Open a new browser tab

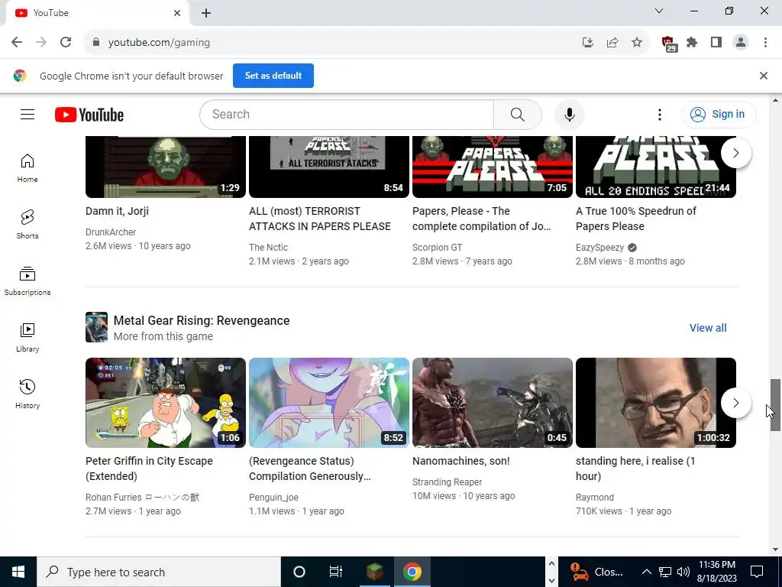click(x=206, y=13)
